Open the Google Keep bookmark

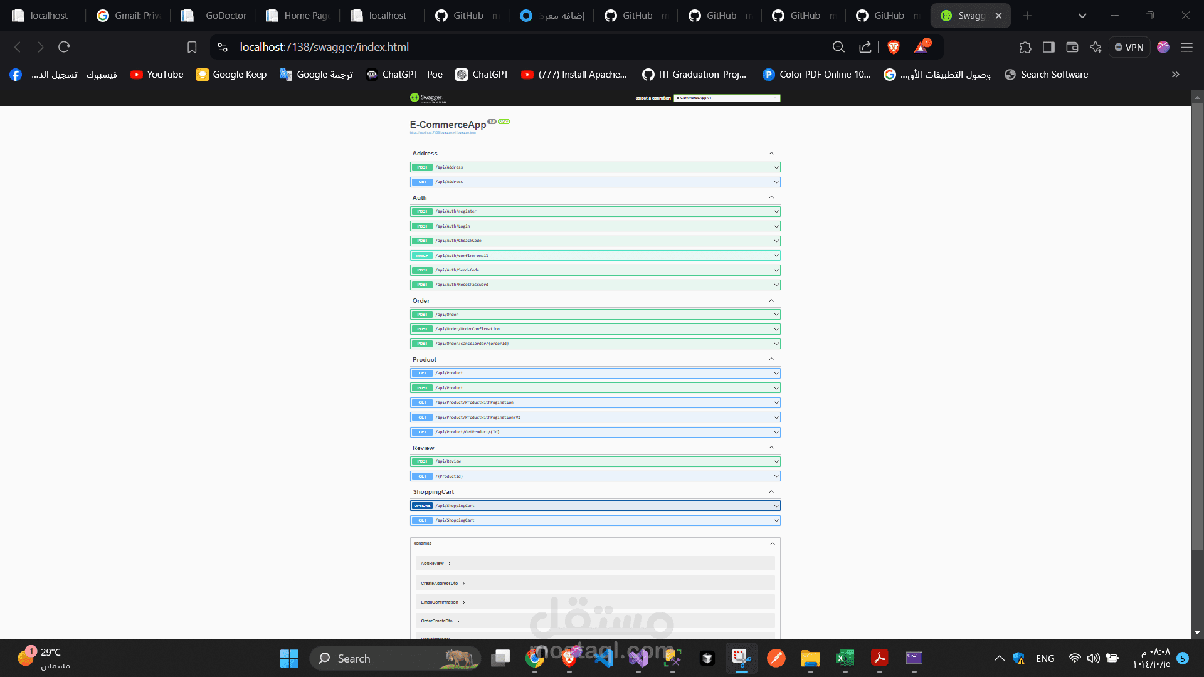(x=231, y=75)
